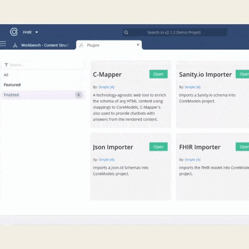Focus the plugin filter search box
The height and width of the screenshot is (249, 249).
point(44,65)
